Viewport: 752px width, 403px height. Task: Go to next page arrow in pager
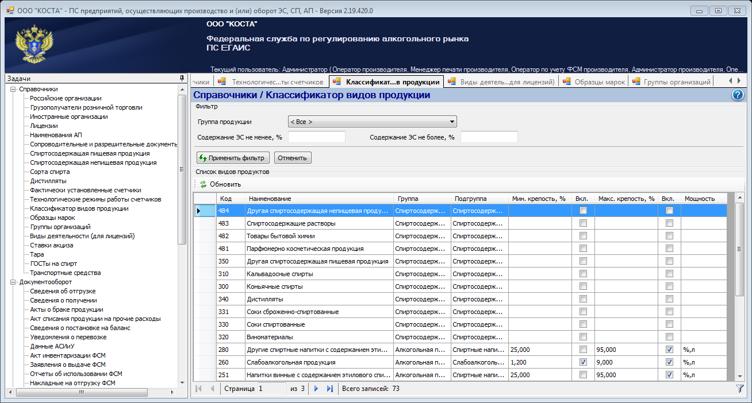point(316,389)
